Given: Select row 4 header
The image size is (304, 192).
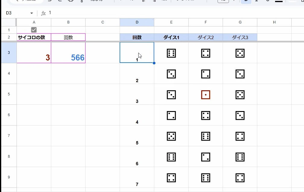Looking at the screenshot, I should (x=9, y=73).
